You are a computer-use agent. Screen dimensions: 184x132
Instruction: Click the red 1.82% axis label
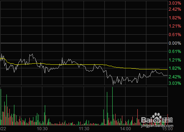point(175,18)
